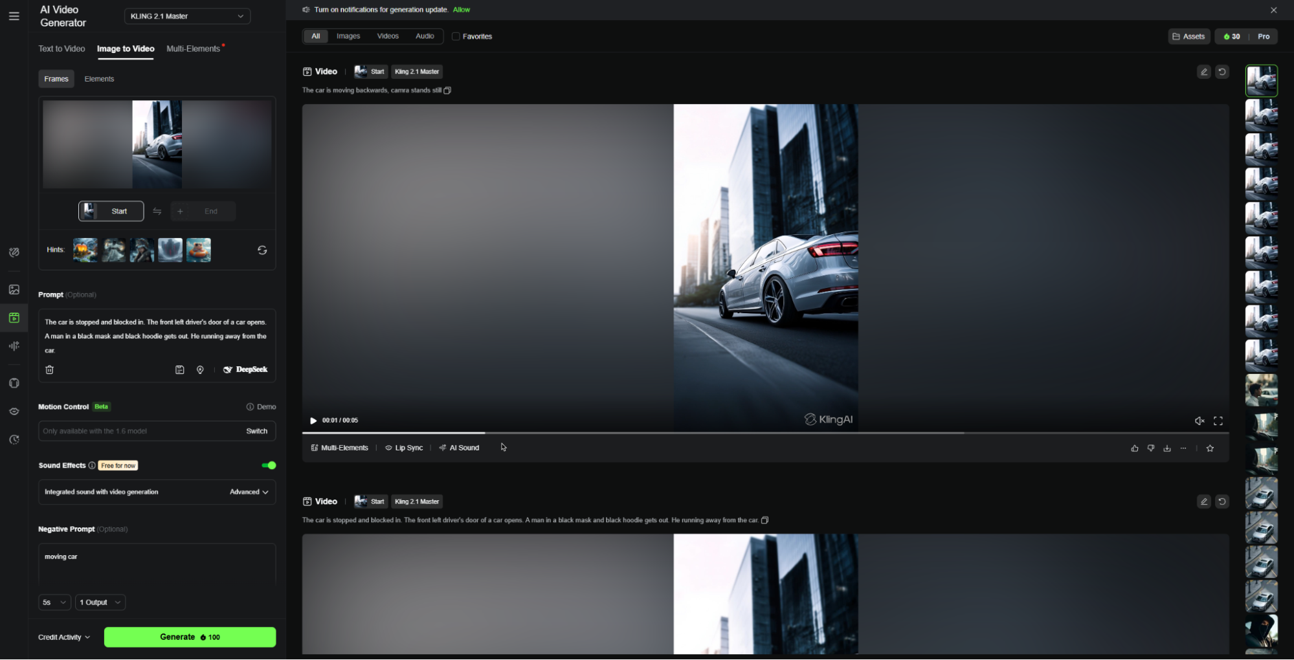Click Allow to enable notifications

pyautogui.click(x=462, y=10)
